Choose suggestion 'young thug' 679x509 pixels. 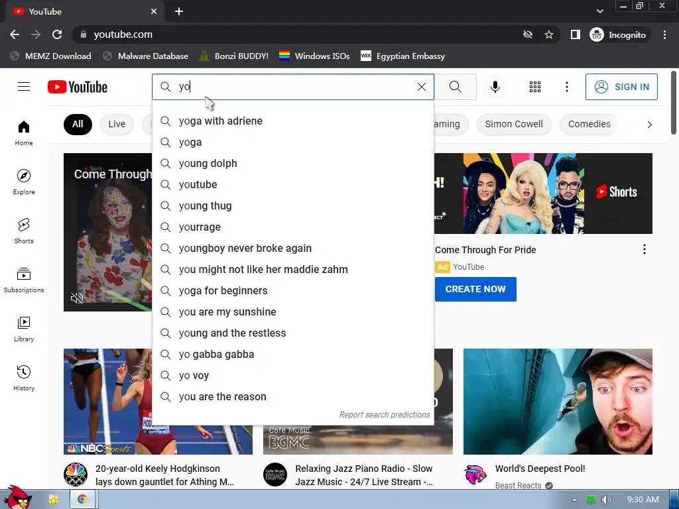(x=292, y=205)
